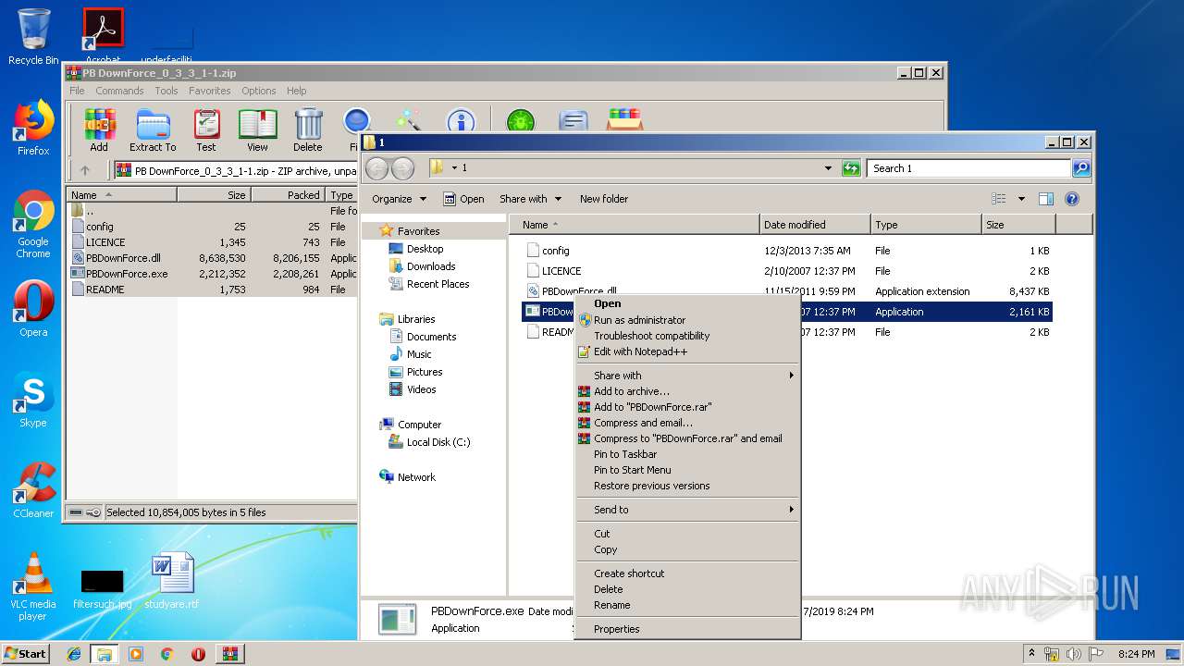Click the SFX books icon in WinRAR toolbar
The image size is (1184, 666).
tap(625, 120)
